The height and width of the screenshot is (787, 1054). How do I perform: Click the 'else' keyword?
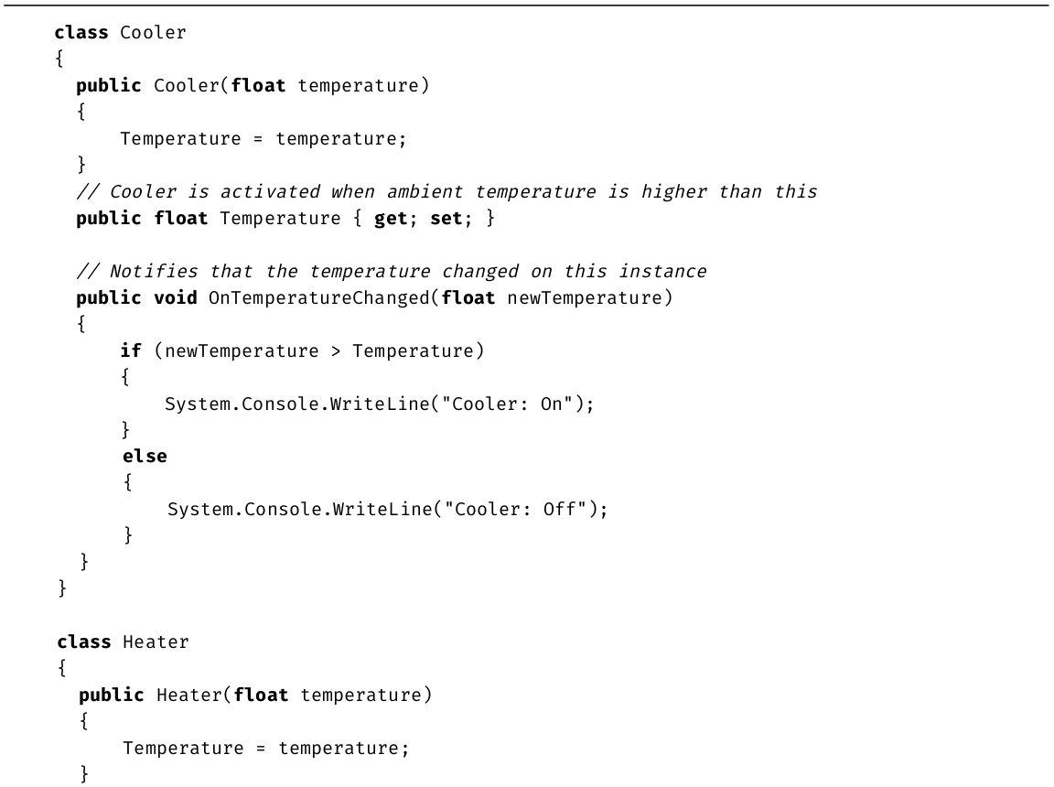pyautogui.click(x=145, y=456)
